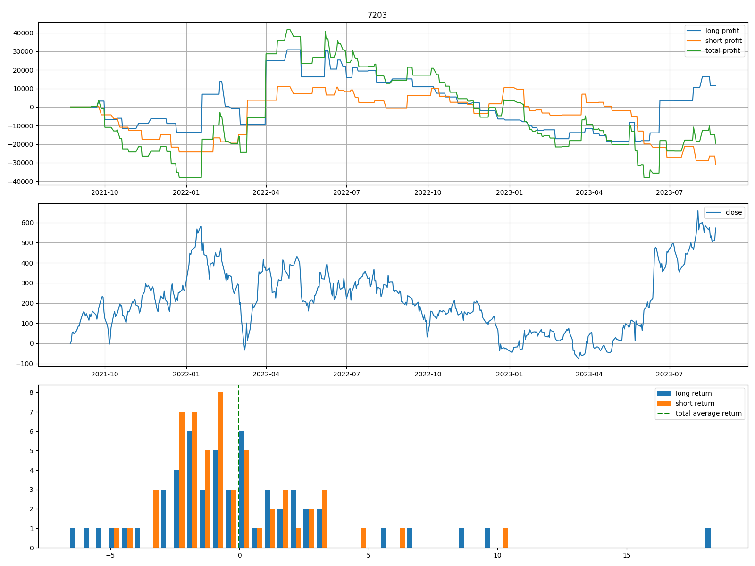Screen dimensions: 755x566
Task: Click the orange bar just right of 10
Action: tap(505, 538)
